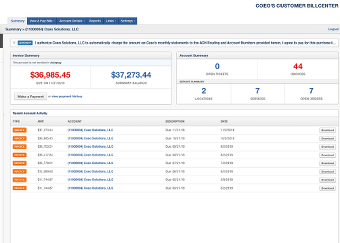Open account link in $37,273.44 row
Image resolution: width=340 pixels, height=243 pixels.
pyautogui.click(x=90, y=130)
